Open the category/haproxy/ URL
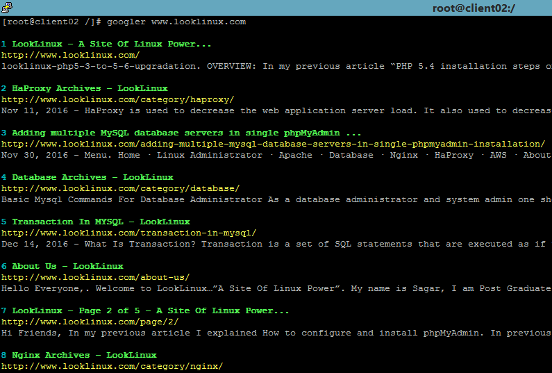 point(117,99)
